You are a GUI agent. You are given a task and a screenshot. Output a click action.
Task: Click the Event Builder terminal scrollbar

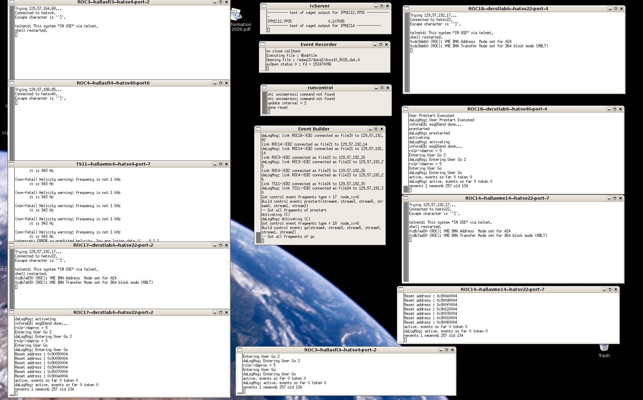[258, 187]
